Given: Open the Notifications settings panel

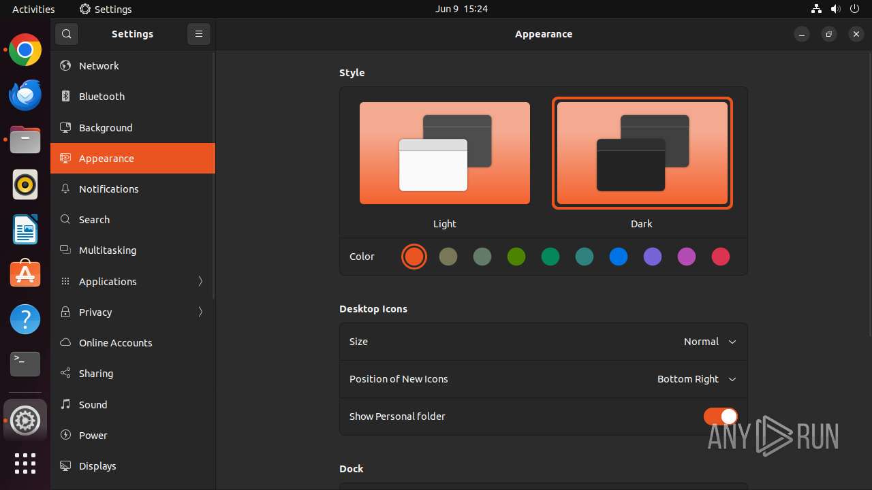Looking at the screenshot, I should click(133, 189).
